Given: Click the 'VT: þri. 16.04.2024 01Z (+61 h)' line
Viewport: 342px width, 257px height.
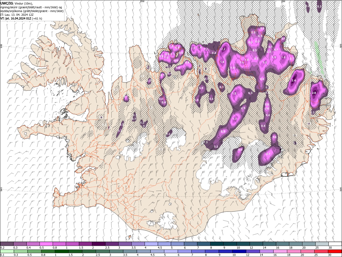Looking at the screenshot, I should [21, 18].
